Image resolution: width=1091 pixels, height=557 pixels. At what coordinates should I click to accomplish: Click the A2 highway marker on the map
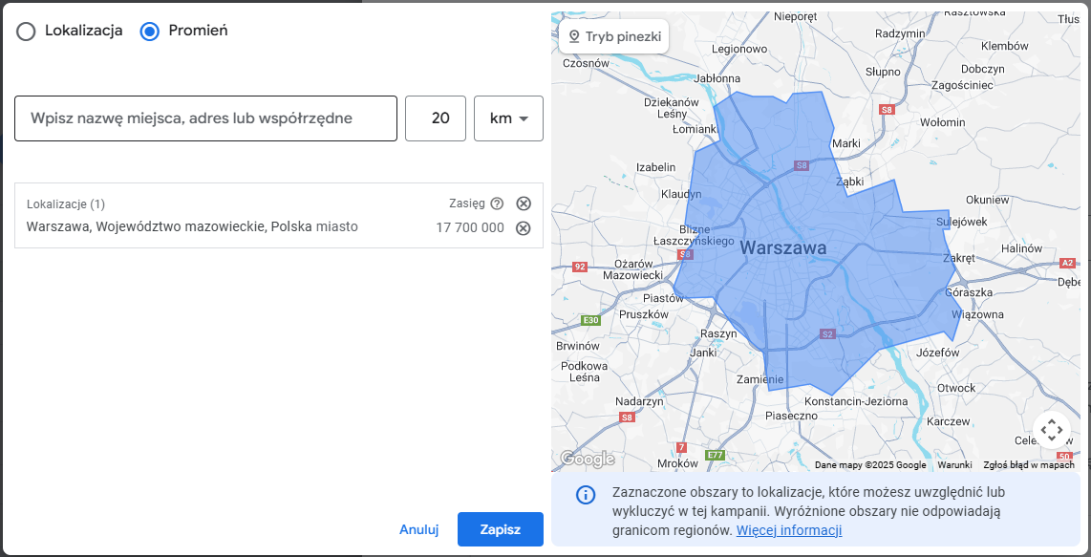click(1068, 262)
